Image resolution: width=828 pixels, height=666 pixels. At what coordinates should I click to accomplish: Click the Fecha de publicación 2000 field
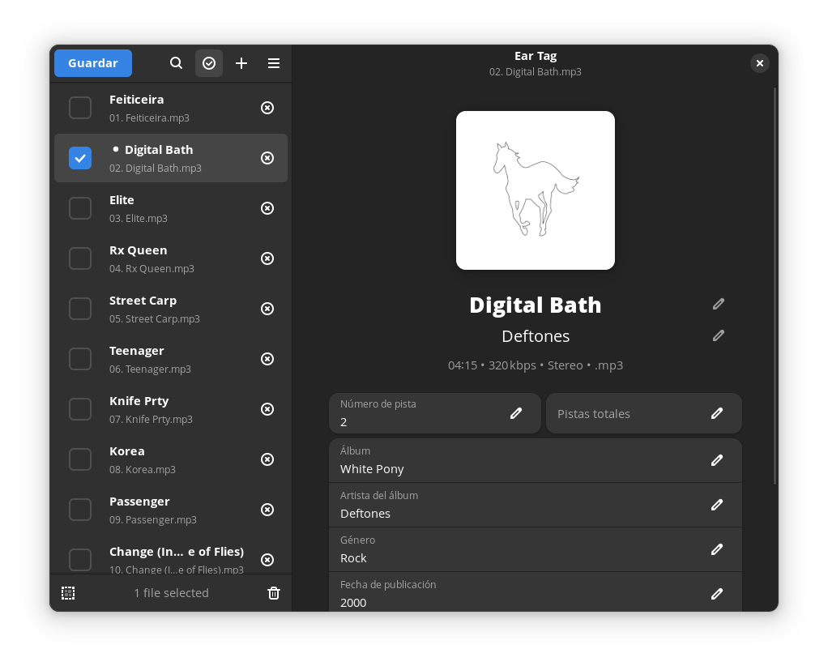(x=536, y=592)
